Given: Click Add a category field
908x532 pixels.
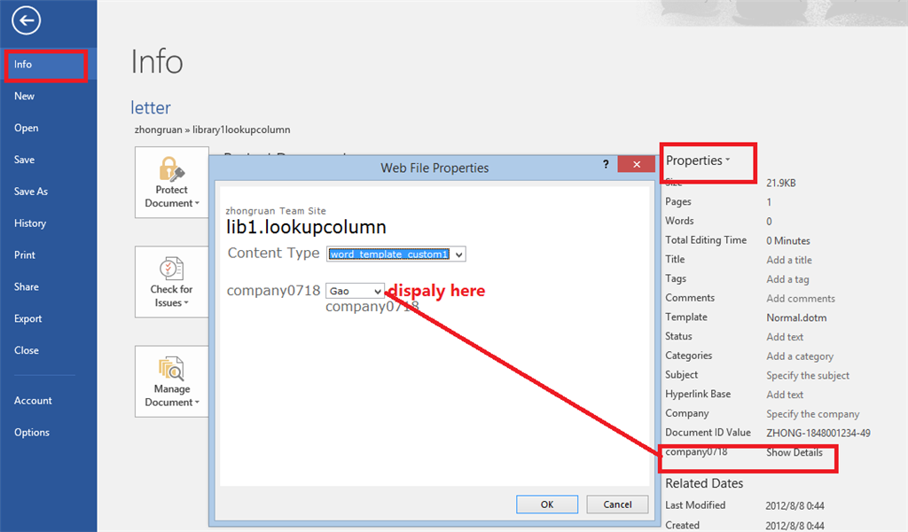Looking at the screenshot, I should pyautogui.click(x=801, y=356).
